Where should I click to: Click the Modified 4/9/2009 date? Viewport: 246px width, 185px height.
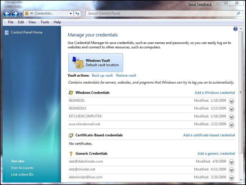(x=211, y=161)
